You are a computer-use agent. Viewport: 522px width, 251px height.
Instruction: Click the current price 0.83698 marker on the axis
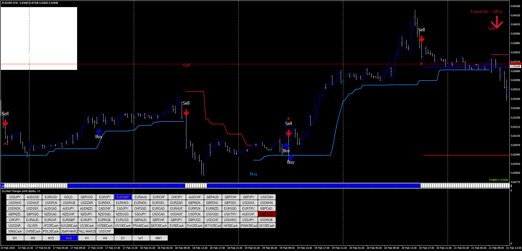tap(516, 66)
